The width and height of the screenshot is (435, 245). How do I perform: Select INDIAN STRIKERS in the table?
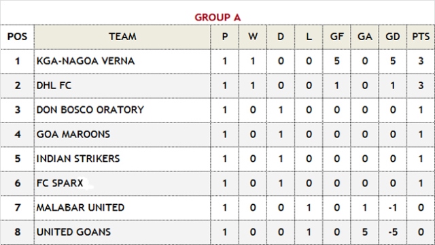pos(78,159)
